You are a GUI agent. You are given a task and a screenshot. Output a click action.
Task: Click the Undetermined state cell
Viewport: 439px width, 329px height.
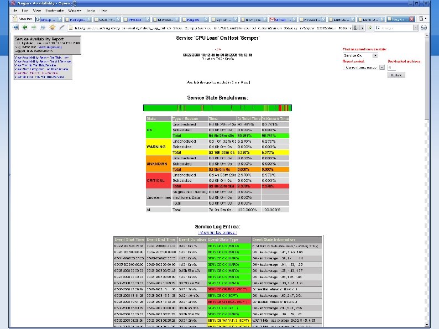pyautogui.click(x=159, y=197)
